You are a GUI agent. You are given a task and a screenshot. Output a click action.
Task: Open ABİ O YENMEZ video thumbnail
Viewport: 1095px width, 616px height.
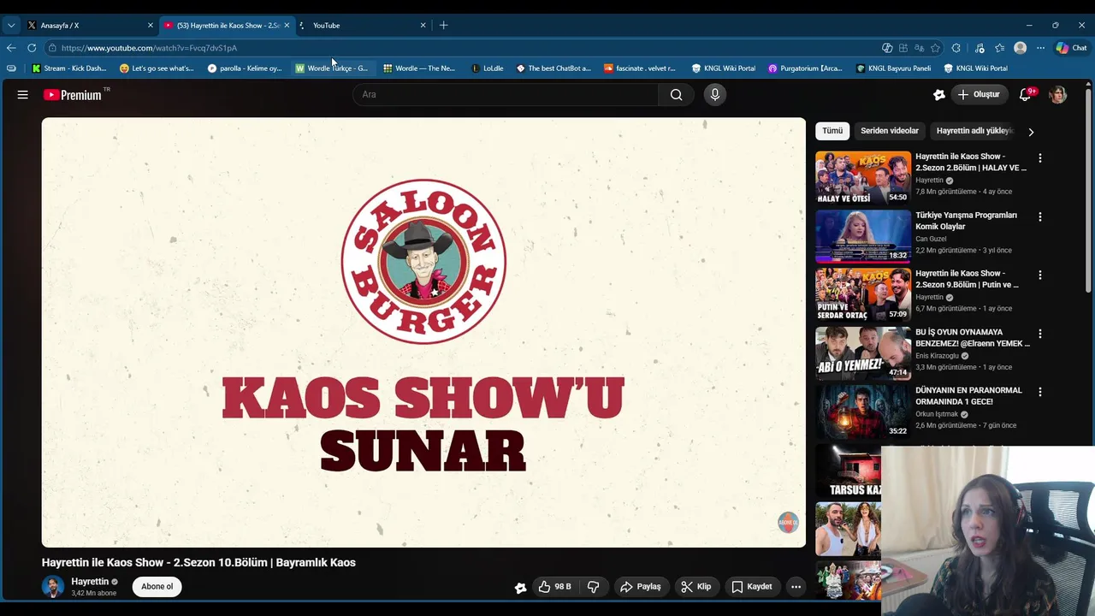pos(863,353)
